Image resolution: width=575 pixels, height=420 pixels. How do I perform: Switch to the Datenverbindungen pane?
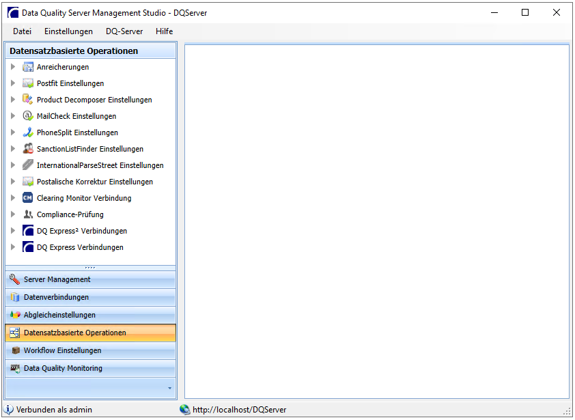coord(91,297)
